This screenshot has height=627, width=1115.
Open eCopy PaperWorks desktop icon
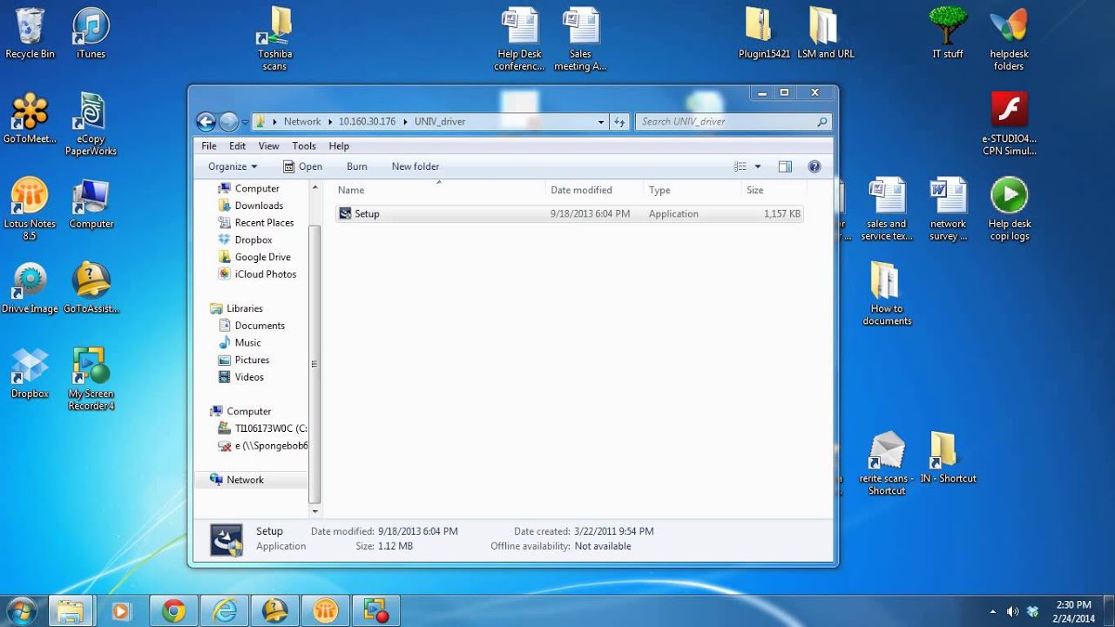point(91,124)
